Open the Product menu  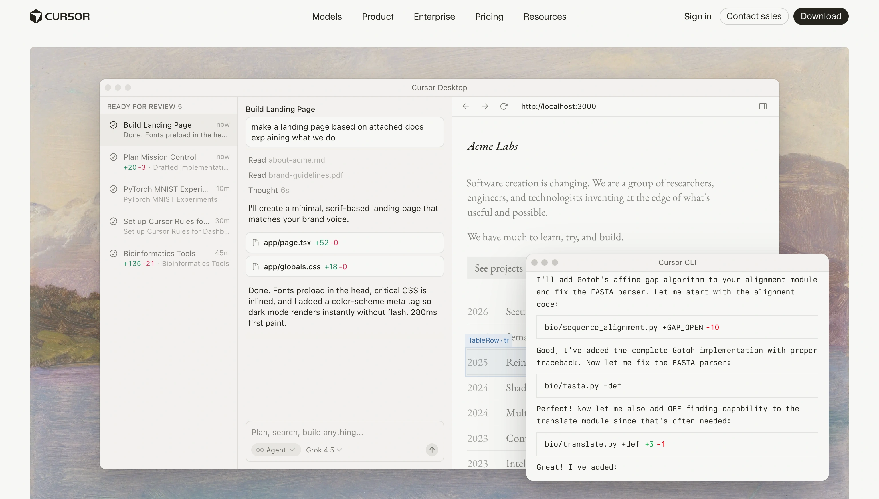click(377, 16)
